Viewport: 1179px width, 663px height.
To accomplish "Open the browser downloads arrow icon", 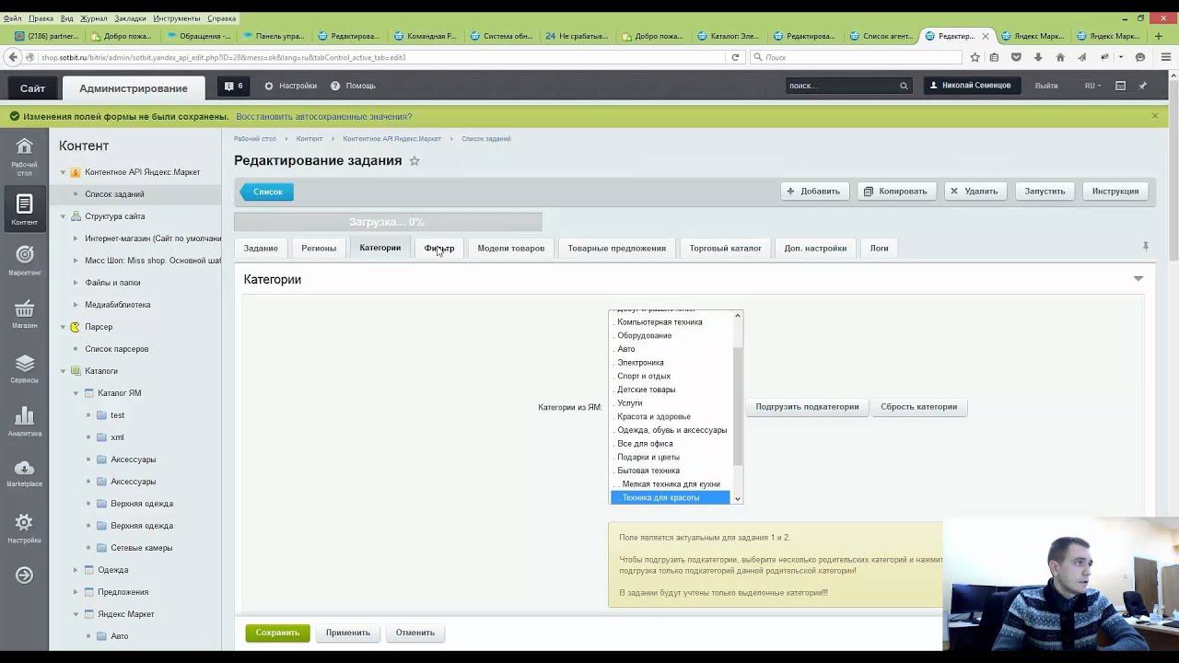I will coord(1038,57).
